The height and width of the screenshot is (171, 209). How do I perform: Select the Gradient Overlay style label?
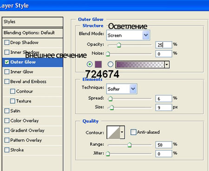27,130
